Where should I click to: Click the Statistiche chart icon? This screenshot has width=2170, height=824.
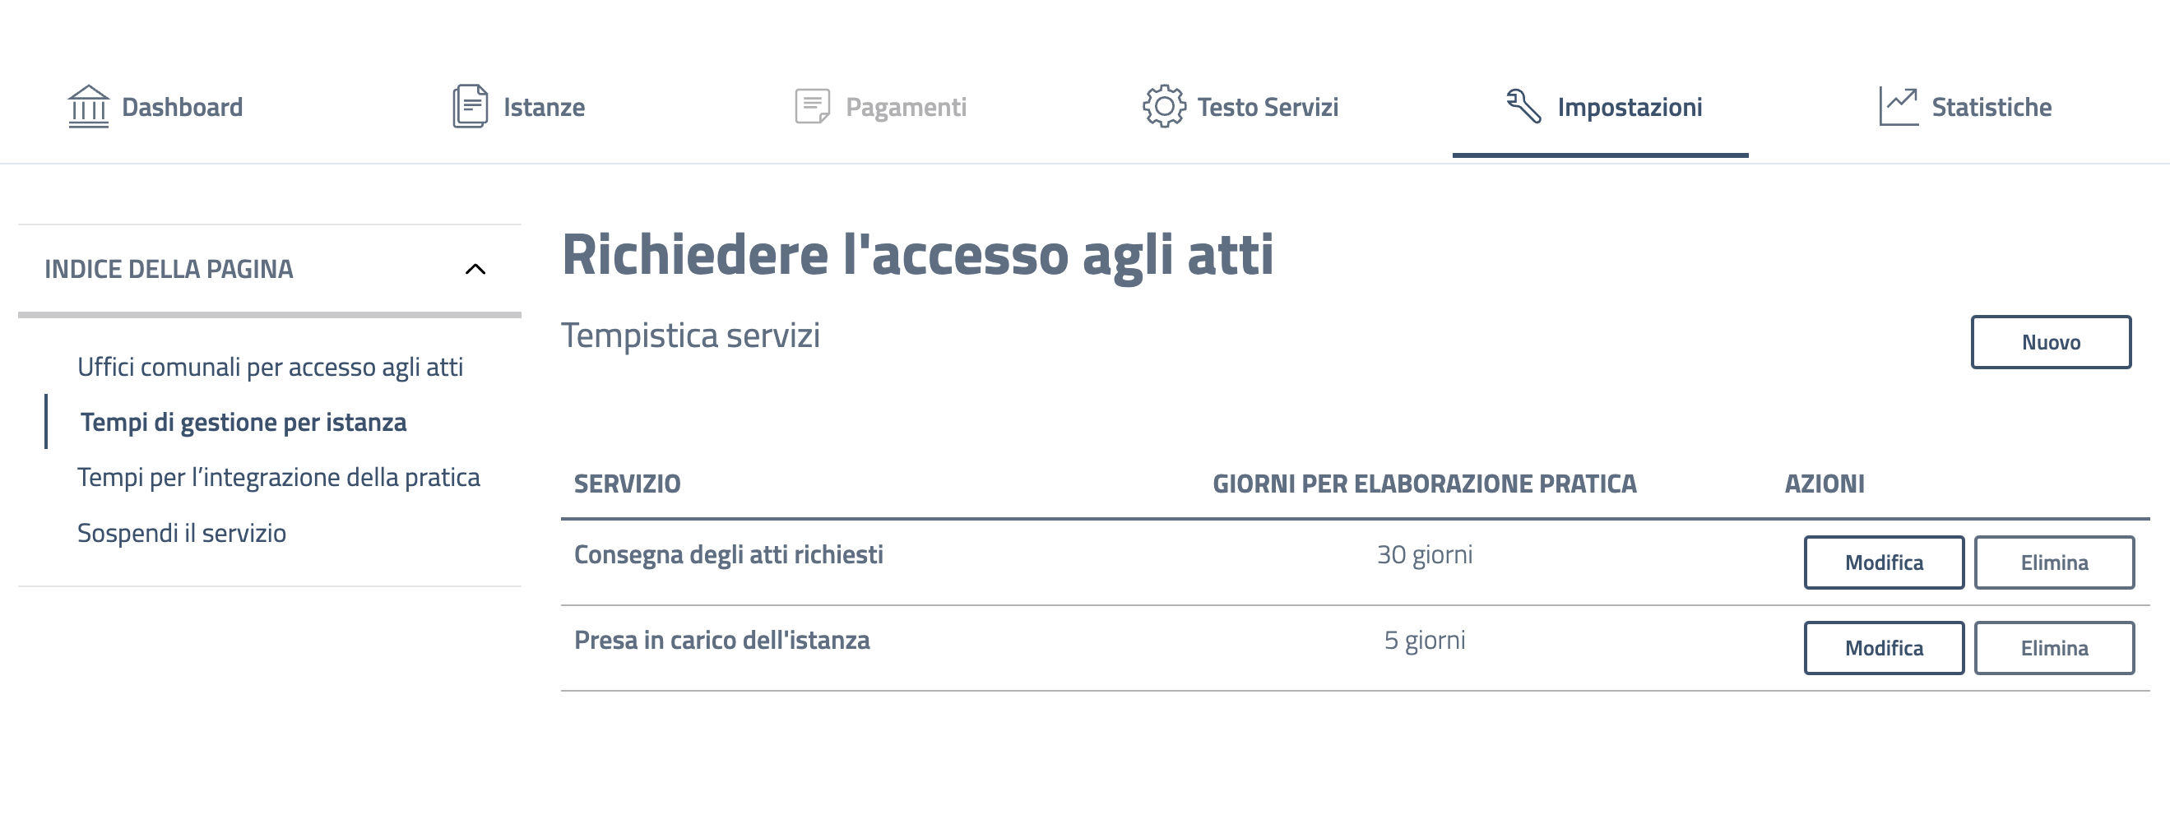pos(1898,107)
